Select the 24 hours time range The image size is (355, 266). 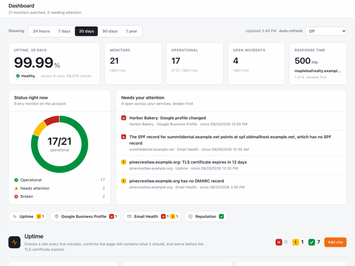tap(41, 31)
